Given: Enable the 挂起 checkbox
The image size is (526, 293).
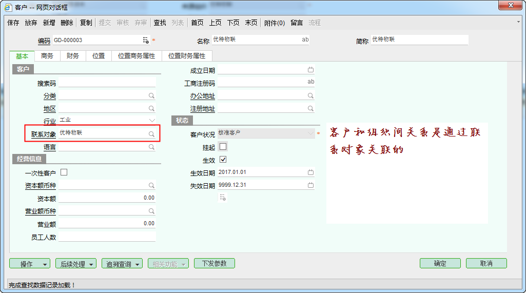Looking at the screenshot, I should click(223, 147).
